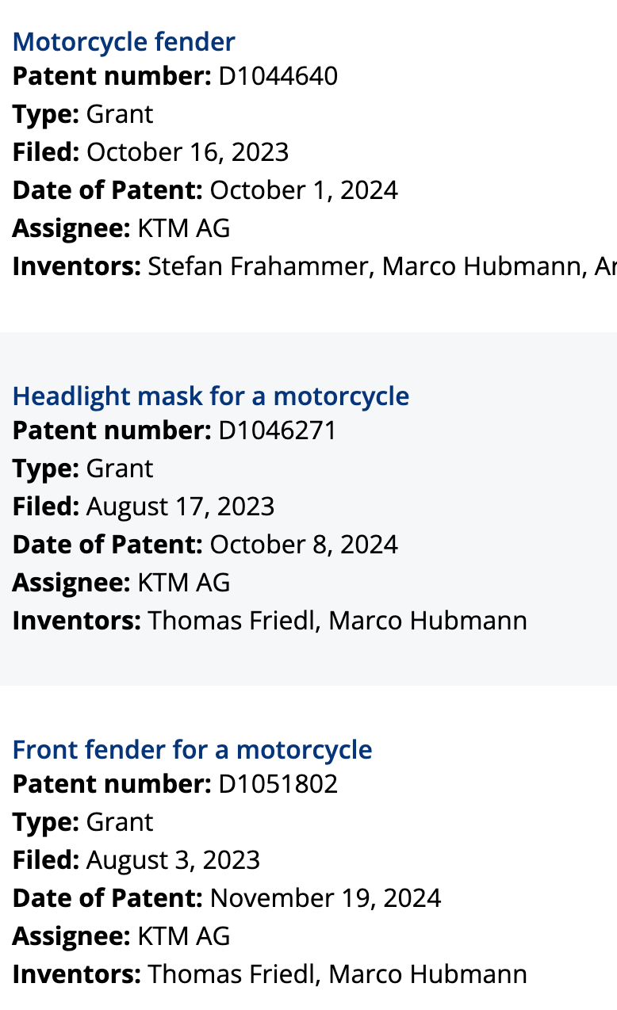Click the Grant type under Motorcycle fender
617x1010 pixels.
[119, 114]
